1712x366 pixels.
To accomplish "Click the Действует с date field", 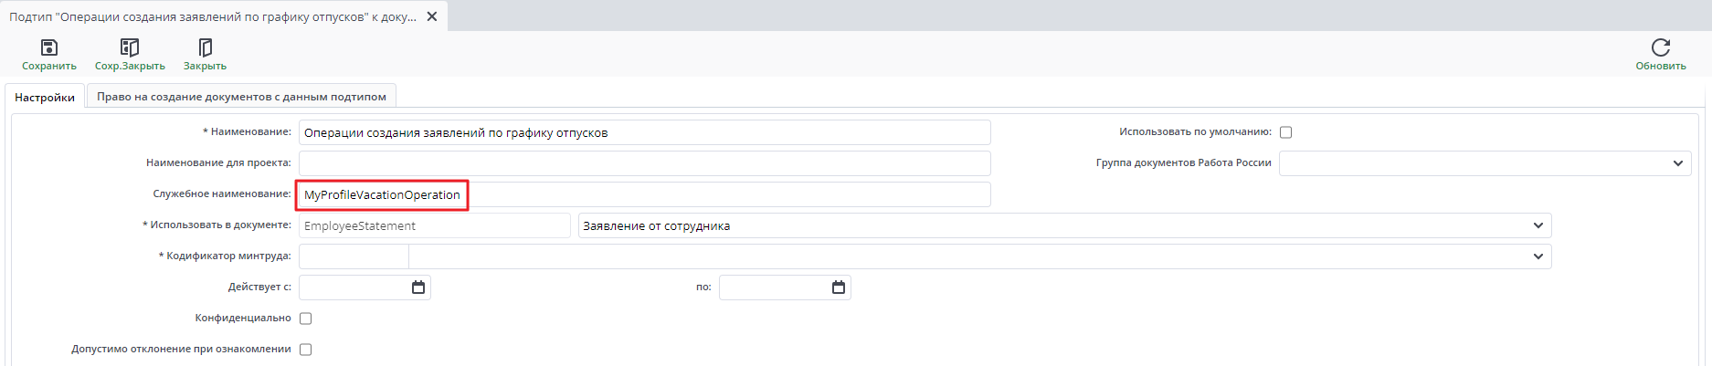I will coord(354,288).
